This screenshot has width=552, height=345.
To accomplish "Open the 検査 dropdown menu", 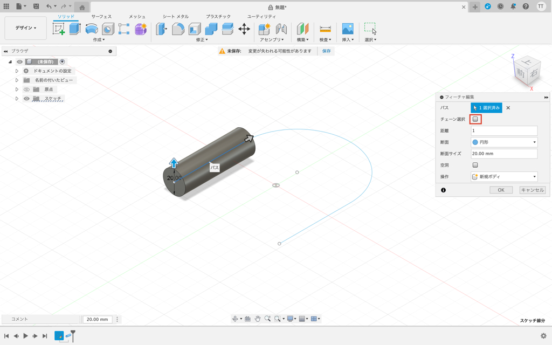I will pos(325,40).
